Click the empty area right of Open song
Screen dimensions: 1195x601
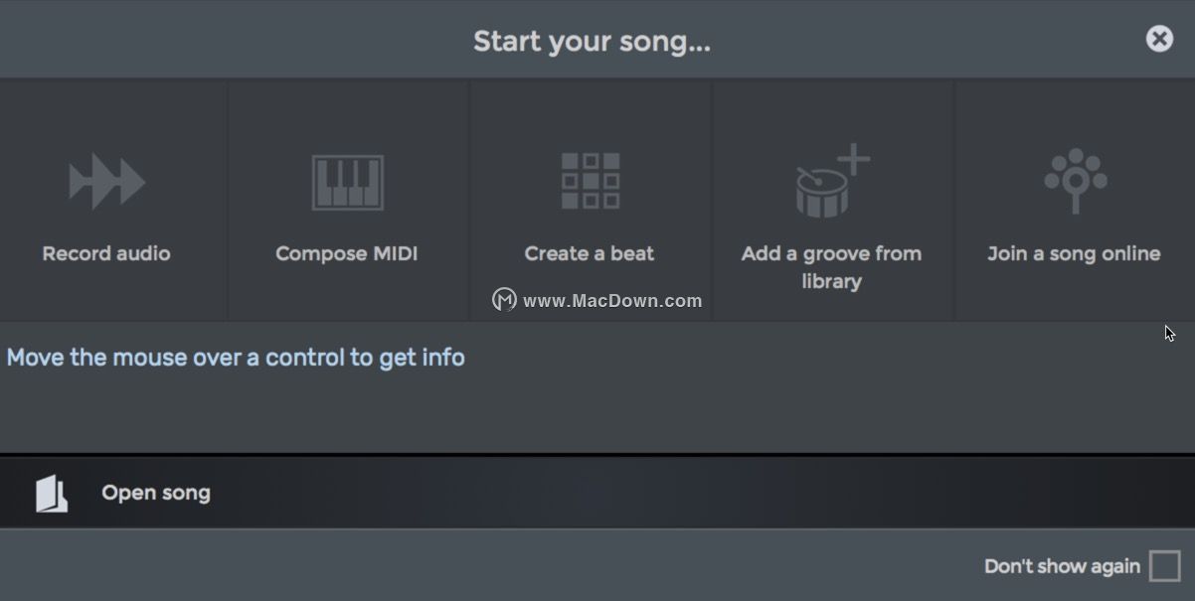pos(696,493)
